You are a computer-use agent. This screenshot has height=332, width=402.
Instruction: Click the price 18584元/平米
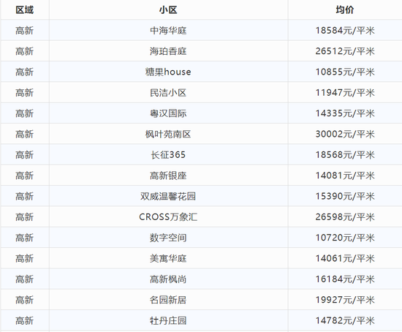pyautogui.click(x=345, y=31)
